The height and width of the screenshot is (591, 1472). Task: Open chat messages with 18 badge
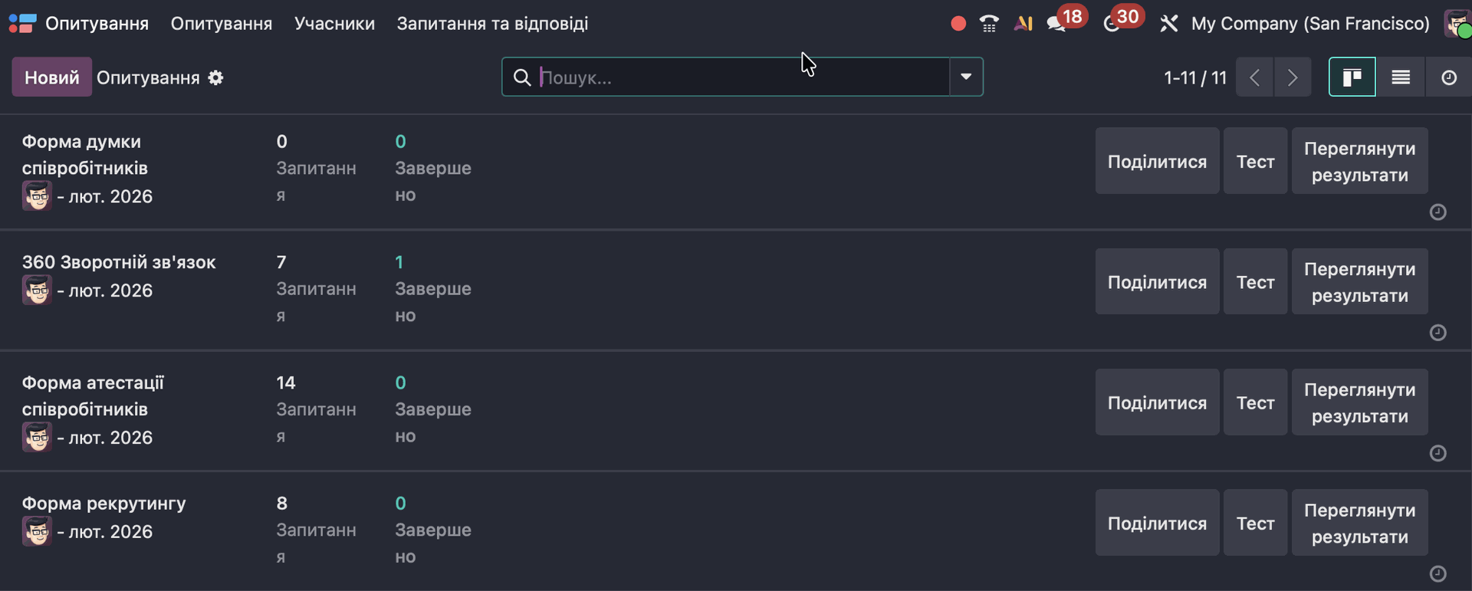[x=1057, y=24]
